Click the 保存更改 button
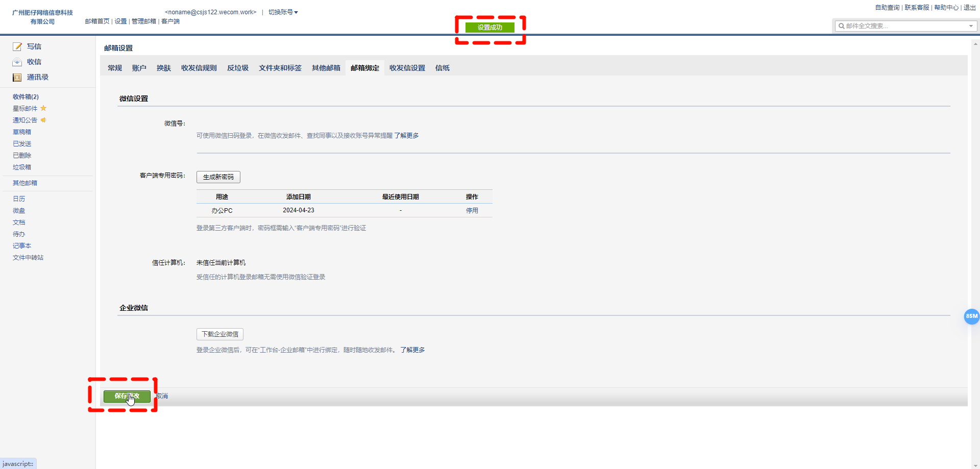The width and height of the screenshot is (980, 469). tap(127, 396)
